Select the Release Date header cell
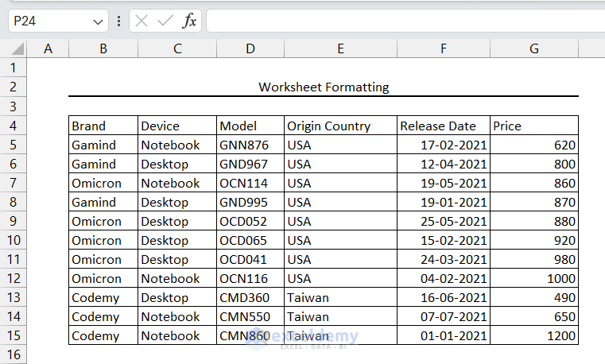This screenshot has height=364, width=605. coord(444,126)
